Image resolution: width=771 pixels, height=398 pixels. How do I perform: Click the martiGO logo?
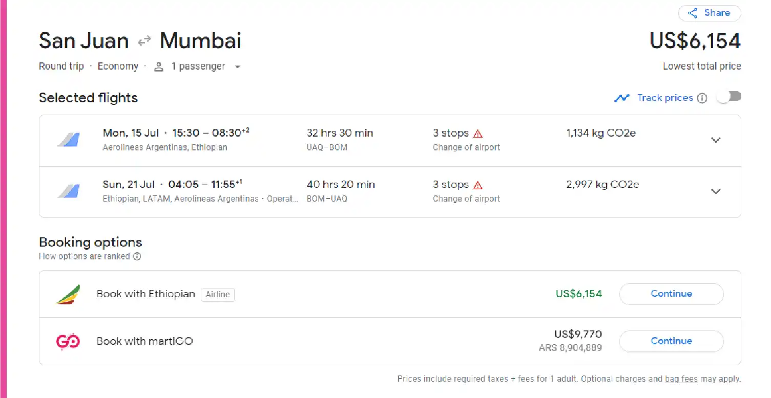pos(67,341)
